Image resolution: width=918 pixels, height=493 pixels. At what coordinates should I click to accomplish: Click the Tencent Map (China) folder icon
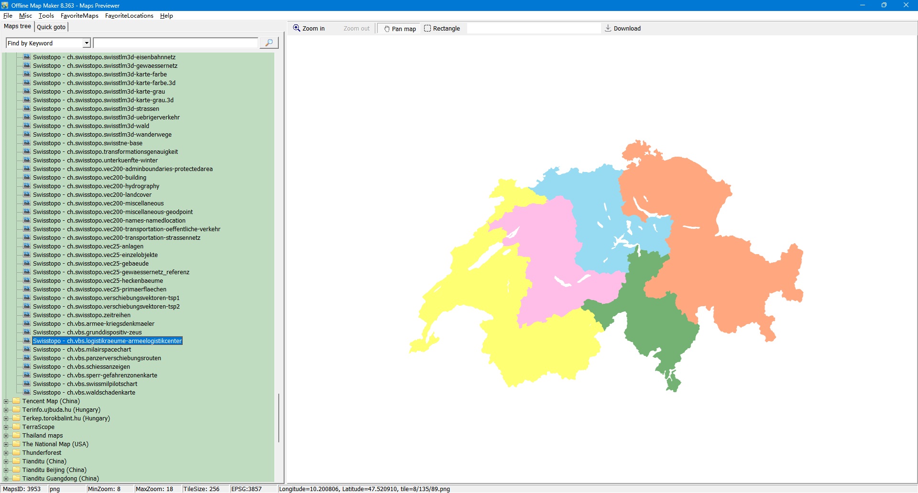coord(17,401)
